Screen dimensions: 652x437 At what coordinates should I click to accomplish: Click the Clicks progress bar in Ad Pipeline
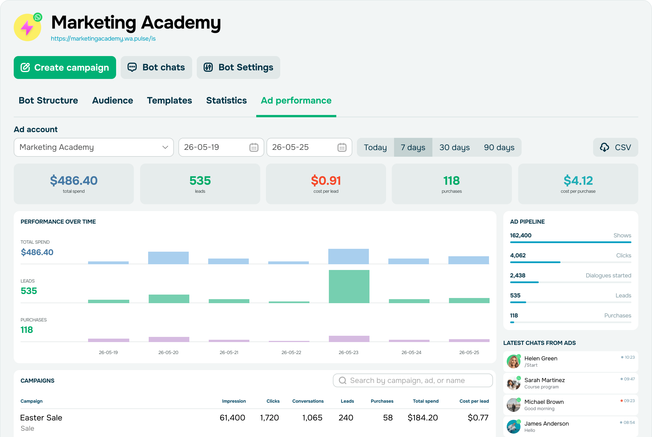pos(571,262)
